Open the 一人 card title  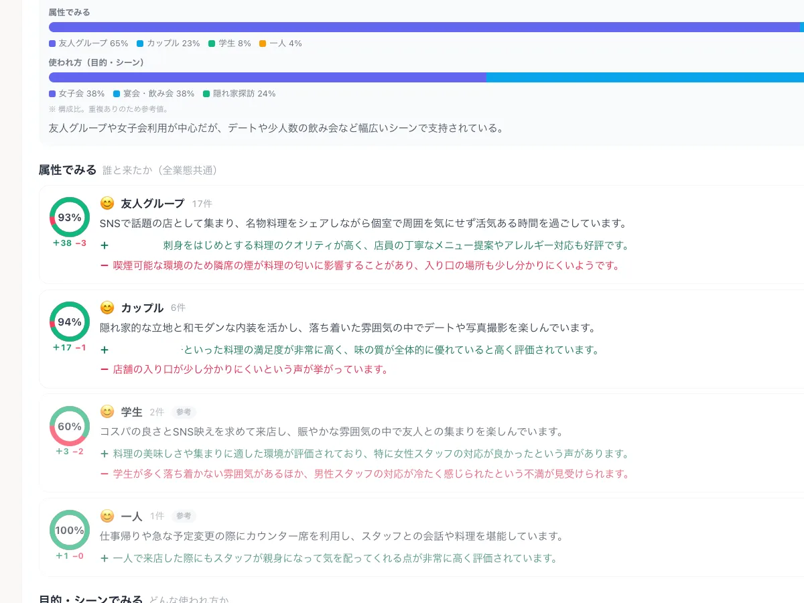tap(132, 517)
